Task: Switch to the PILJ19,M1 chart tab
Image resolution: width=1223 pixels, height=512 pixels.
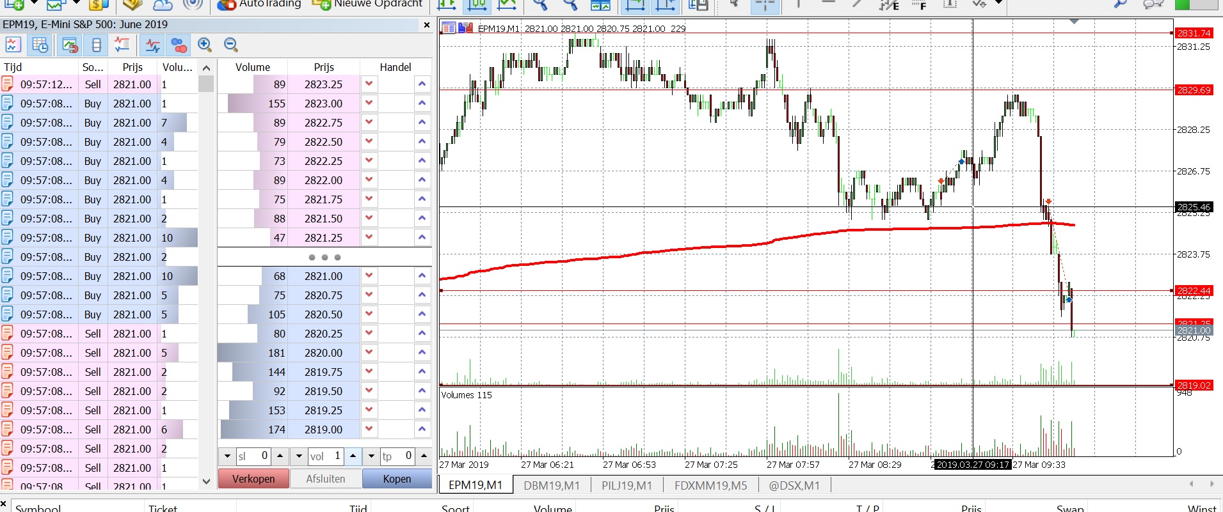Action: [x=627, y=485]
